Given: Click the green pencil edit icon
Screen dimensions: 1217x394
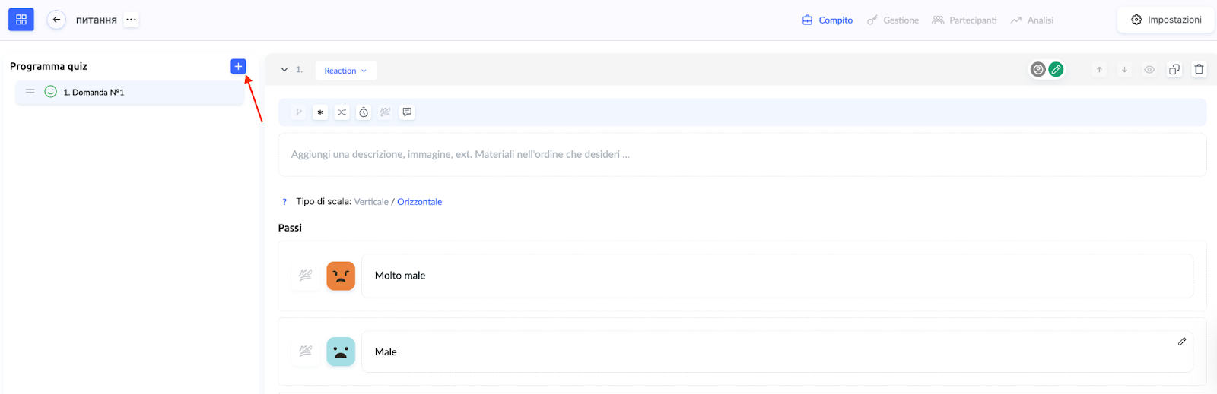Looking at the screenshot, I should tap(1056, 70).
